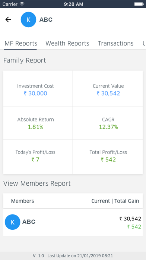Tap the partially visible tab after Transactions
146x260 pixels.
[144, 43]
